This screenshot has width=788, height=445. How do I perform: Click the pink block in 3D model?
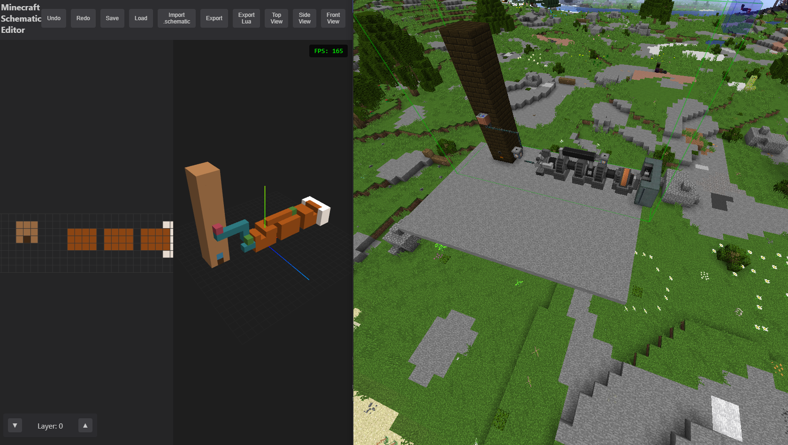click(218, 230)
